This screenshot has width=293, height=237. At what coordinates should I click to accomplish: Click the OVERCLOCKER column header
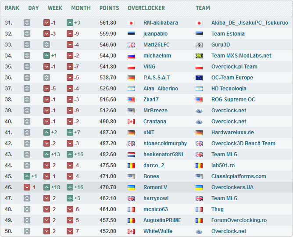(146, 8)
